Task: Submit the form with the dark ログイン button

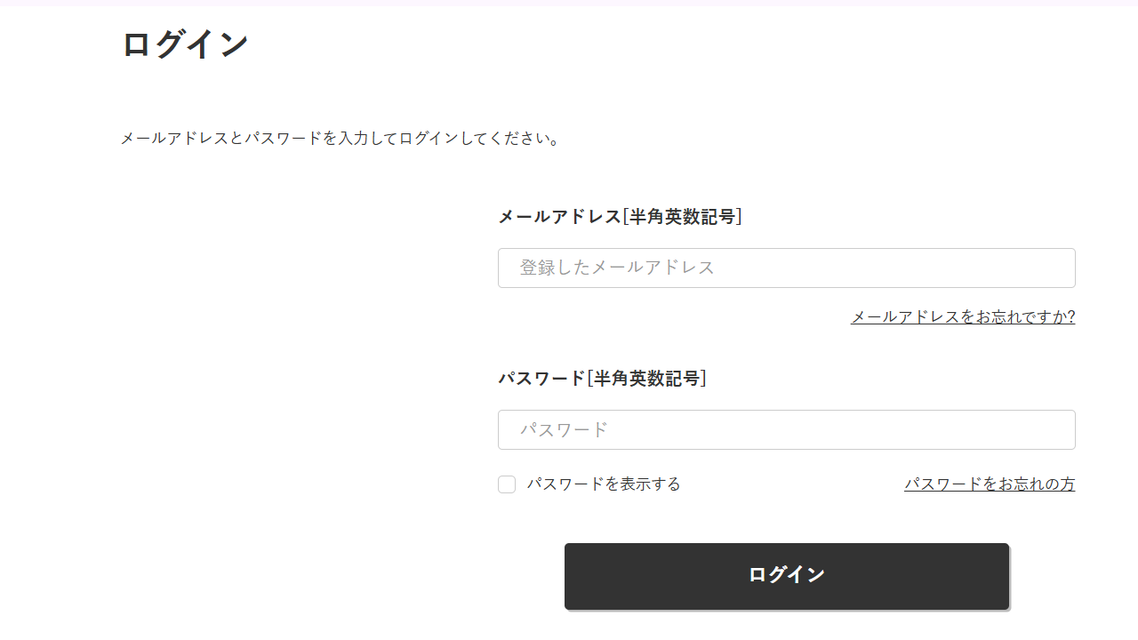Action: [x=787, y=576]
